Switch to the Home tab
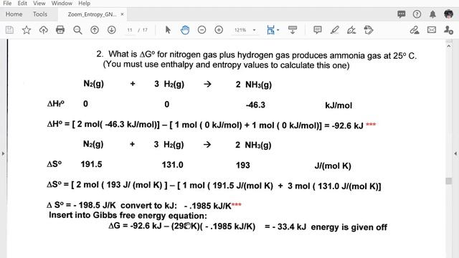The image size is (459, 258). click(14, 14)
